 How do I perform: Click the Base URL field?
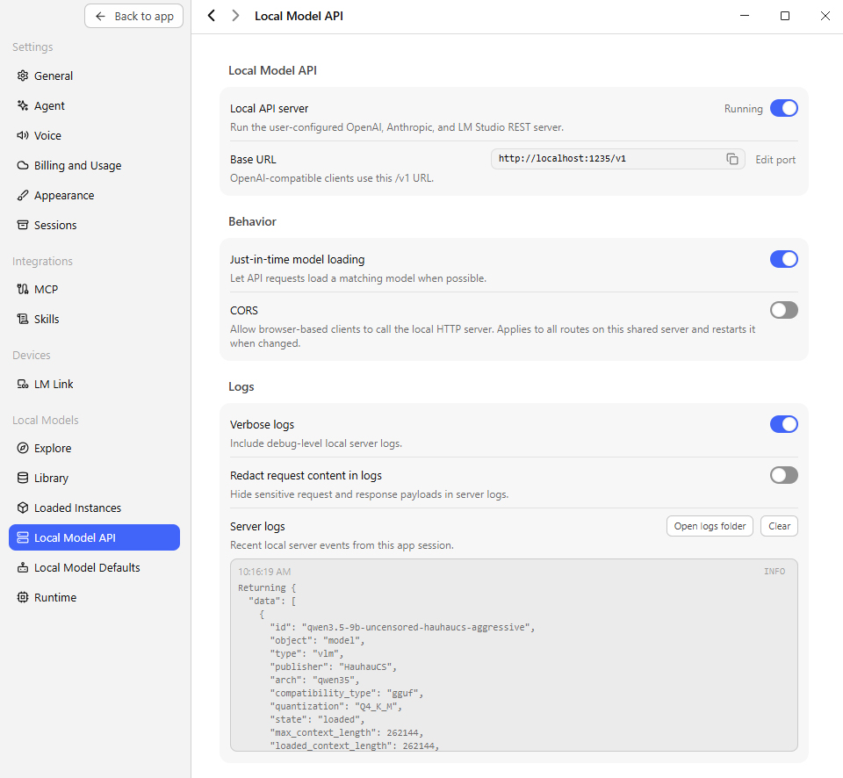[x=617, y=159]
